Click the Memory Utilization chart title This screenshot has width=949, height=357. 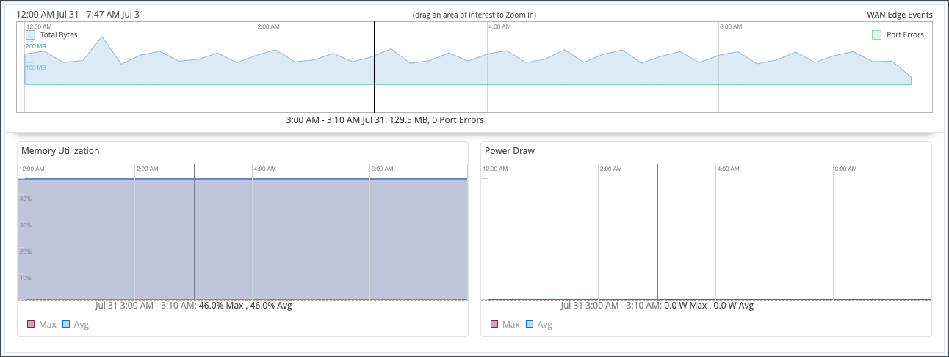60,151
